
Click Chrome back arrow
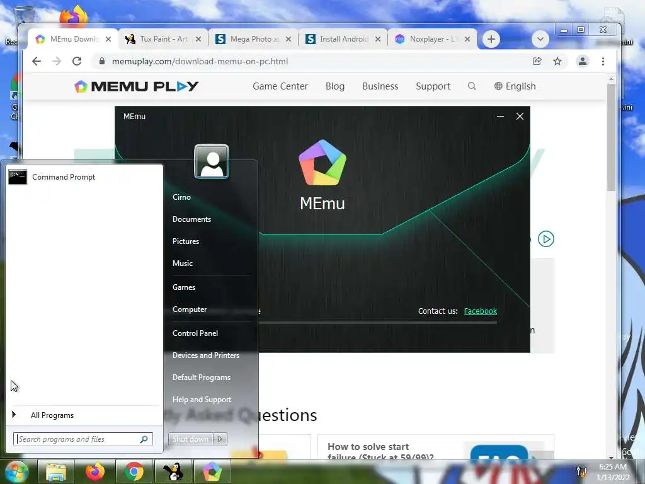click(x=37, y=61)
